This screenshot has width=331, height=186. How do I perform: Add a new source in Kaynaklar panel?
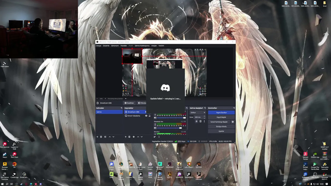126,137
